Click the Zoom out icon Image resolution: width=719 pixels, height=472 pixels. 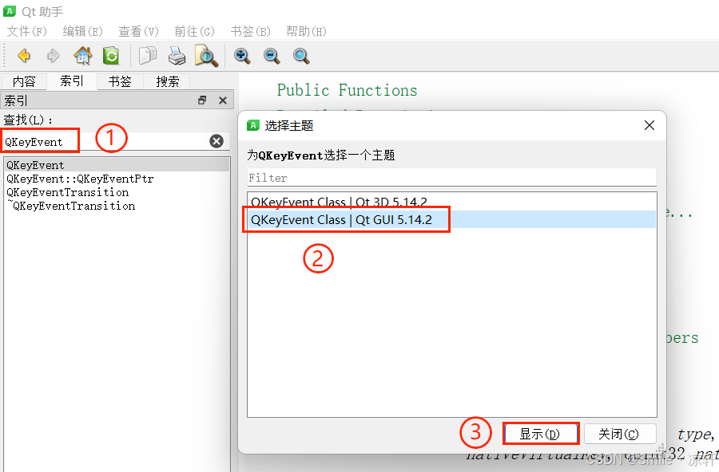point(272,56)
